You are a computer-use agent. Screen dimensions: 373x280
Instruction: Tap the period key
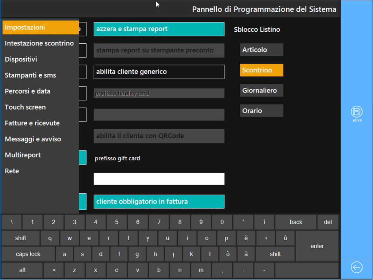(x=243, y=270)
